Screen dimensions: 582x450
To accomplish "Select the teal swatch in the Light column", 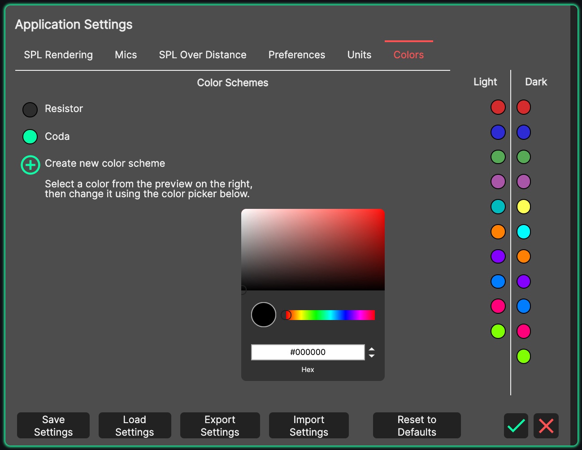I will [x=498, y=207].
